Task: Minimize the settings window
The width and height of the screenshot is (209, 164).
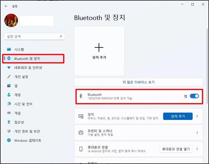Action: (x=182, y=4)
